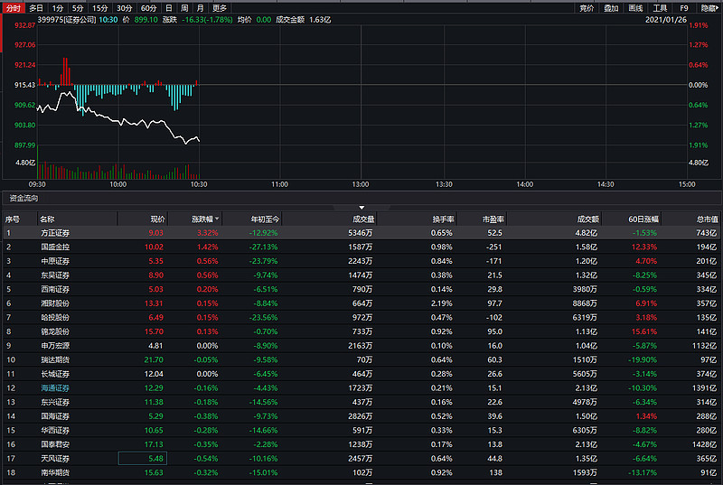This screenshot has height=485, width=723.
Task: Collapse panel using the center divider arrow
Action: 361,208
